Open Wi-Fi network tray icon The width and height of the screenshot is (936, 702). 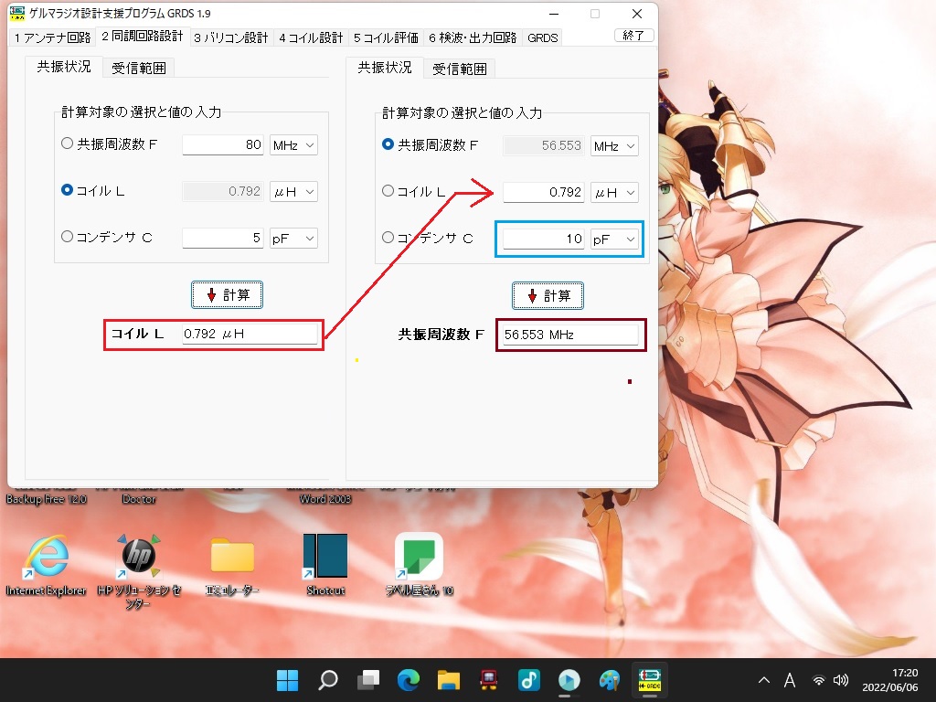(819, 680)
